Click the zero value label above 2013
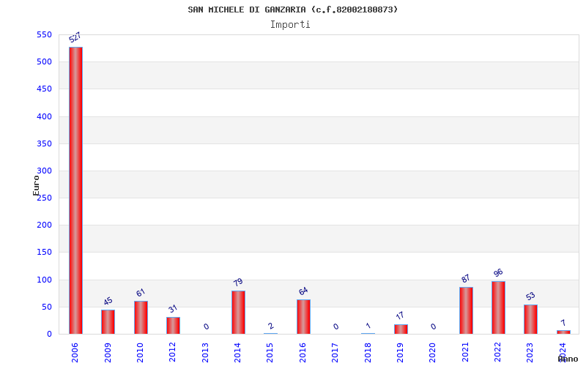The height and width of the screenshot is (366, 586). pos(207,326)
